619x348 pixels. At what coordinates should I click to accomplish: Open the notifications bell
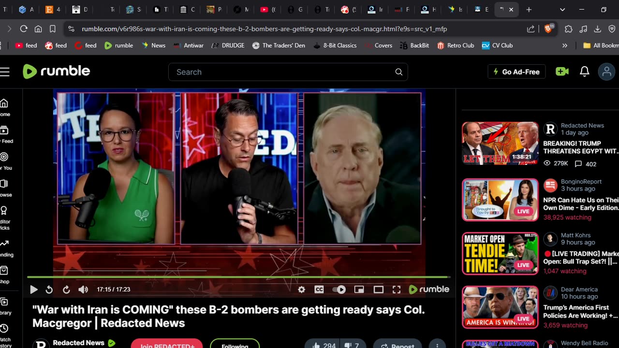(x=585, y=72)
